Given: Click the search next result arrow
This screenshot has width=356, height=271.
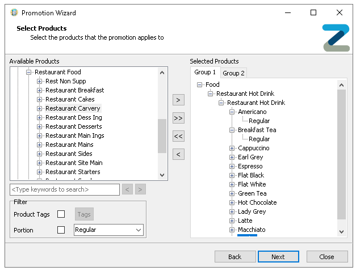Looking at the screenshot, I should point(140,189).
